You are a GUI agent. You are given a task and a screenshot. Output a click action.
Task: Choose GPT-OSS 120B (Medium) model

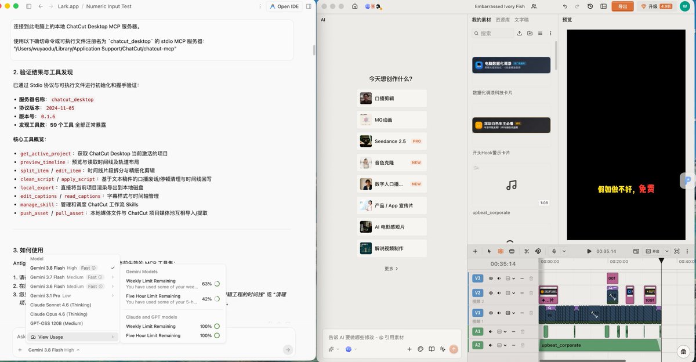coord(56,323)
